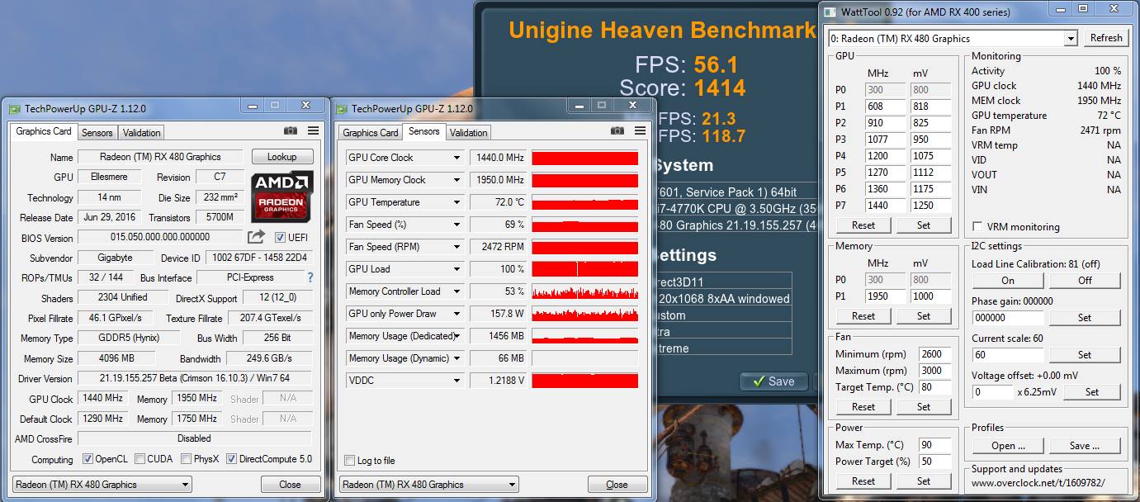Click Save... profiles button

click(x=1085, y=446)
